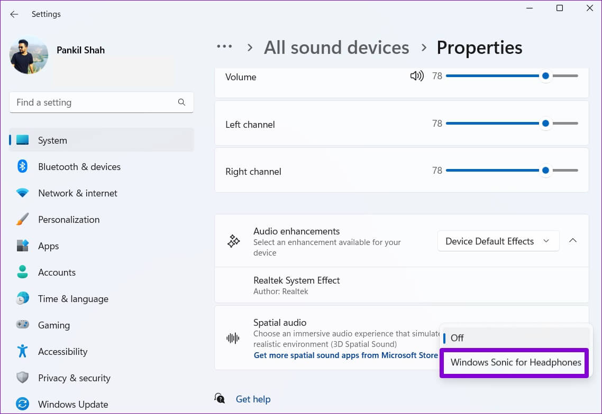Open the Device Default Effects dropdown
The height and width of the screenshot is (414, 602).
(498, 241)
